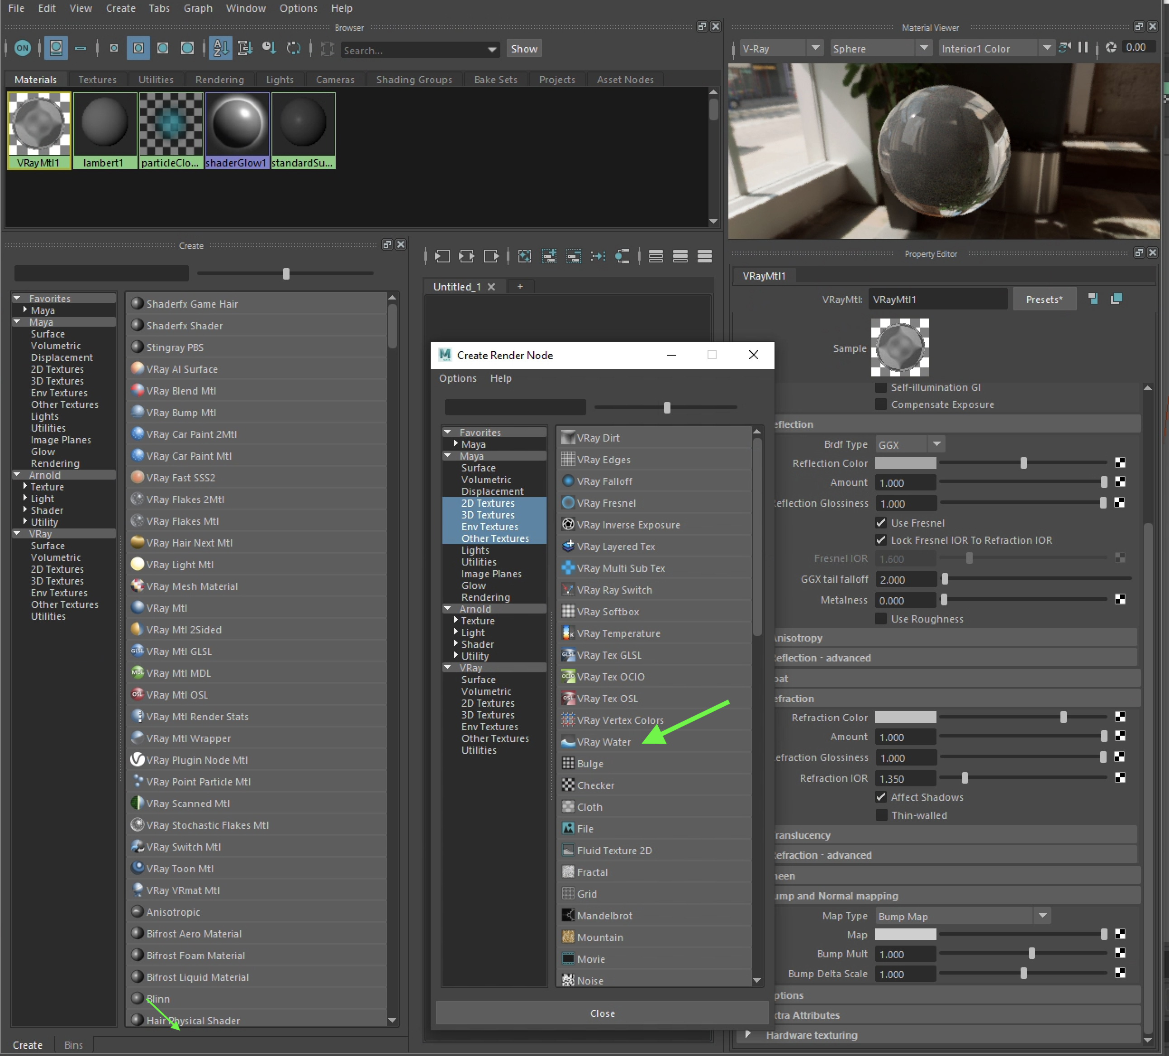The image size is (1169, 1056).
Task: Click the alphabetical sort icon in Browser toolbar
Action: 220,48
